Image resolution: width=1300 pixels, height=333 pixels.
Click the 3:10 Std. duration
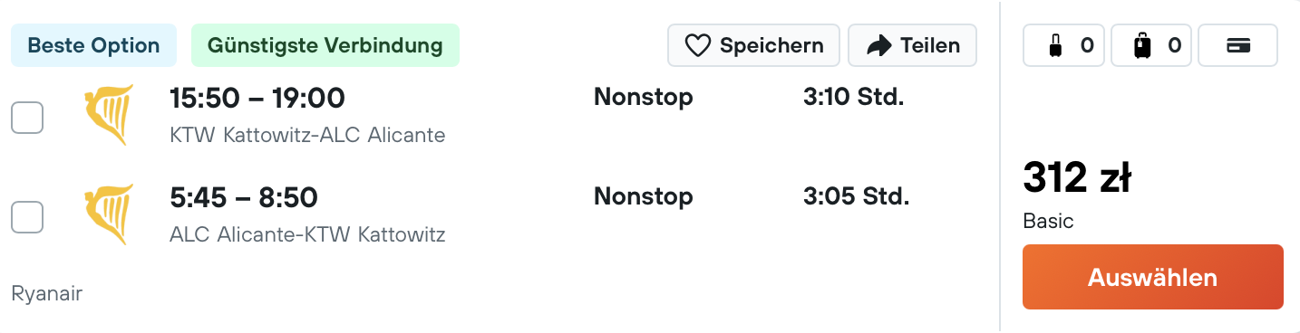(x=854, y=96)
